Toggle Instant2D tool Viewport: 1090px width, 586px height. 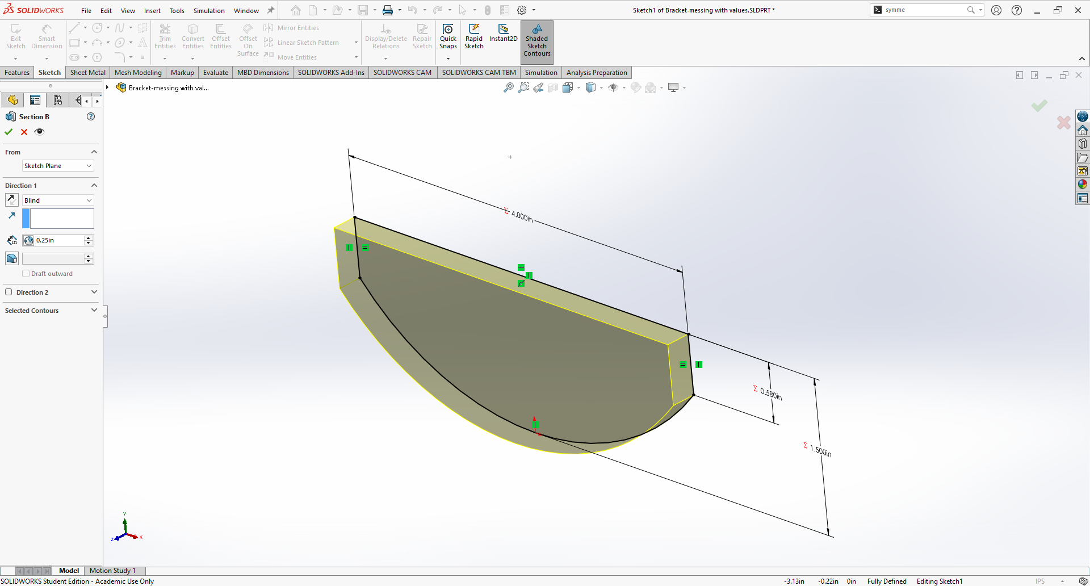[504, 34]
